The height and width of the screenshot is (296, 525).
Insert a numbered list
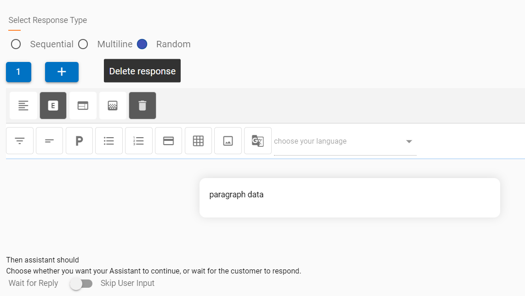point(138,140)
